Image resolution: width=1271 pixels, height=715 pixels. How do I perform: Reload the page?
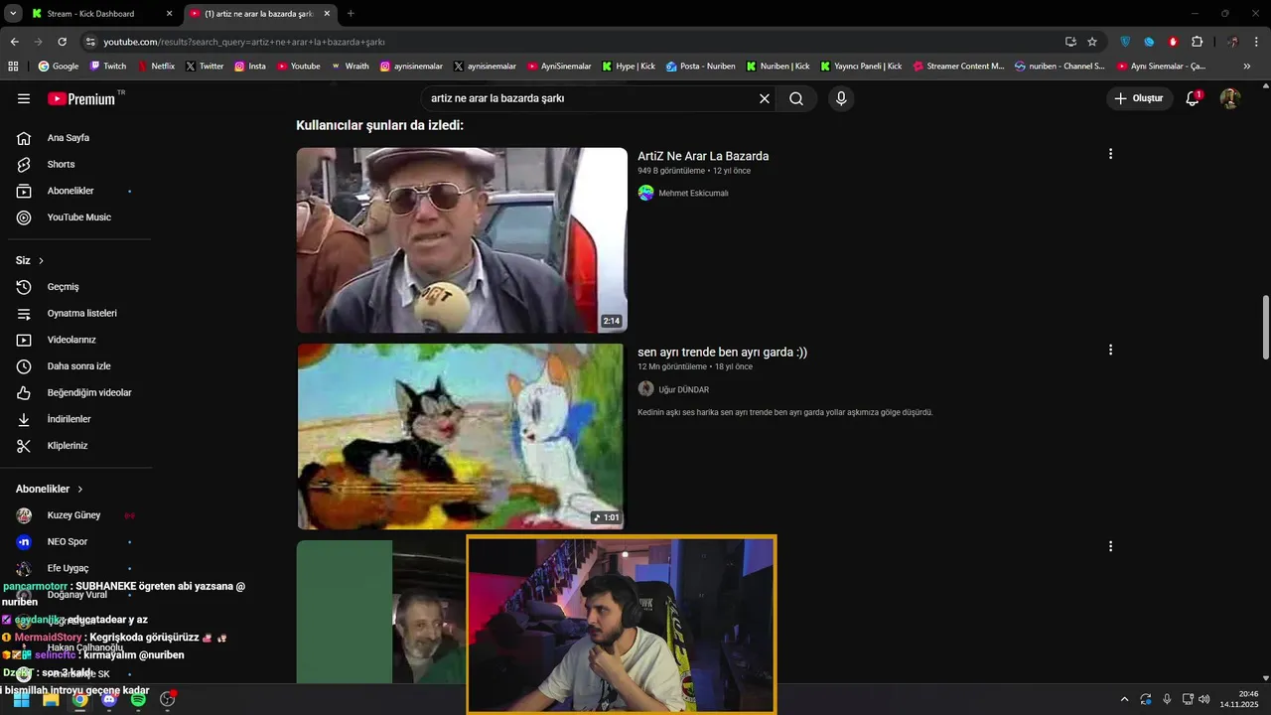(62, 42)
